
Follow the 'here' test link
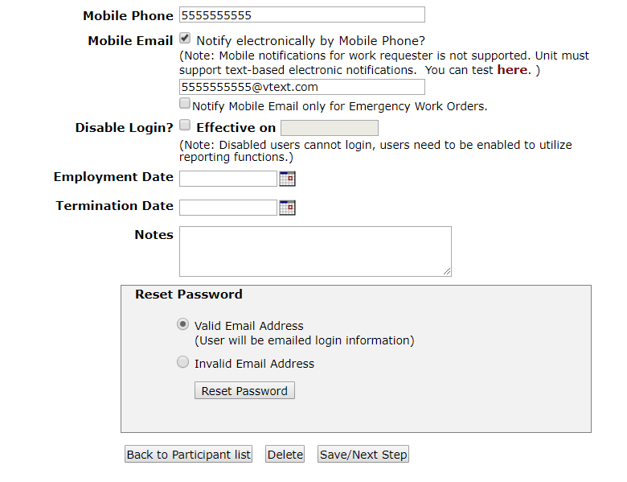tap(512, 70)
